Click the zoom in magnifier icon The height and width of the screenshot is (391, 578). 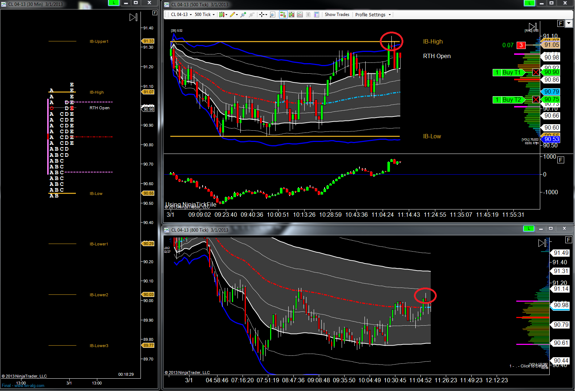click(x=243, y=15)
